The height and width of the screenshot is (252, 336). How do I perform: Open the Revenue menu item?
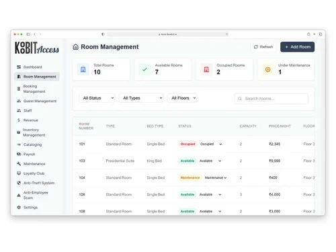[37, 120]
